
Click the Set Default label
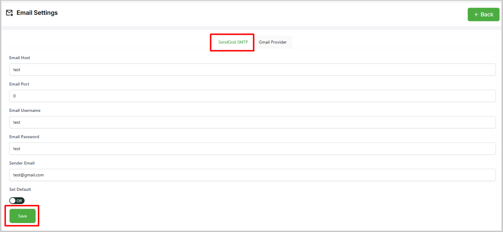20,189
